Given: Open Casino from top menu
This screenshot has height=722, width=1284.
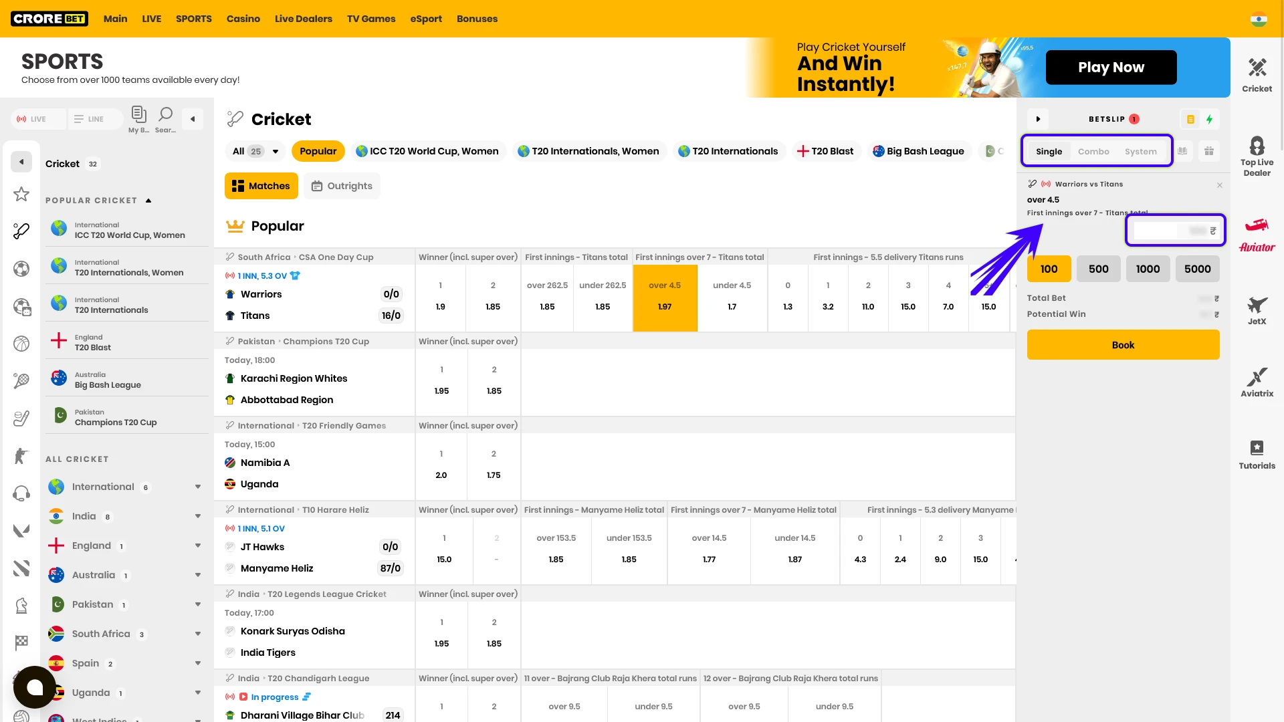Looking at the screenshot, I should [243, 19].
